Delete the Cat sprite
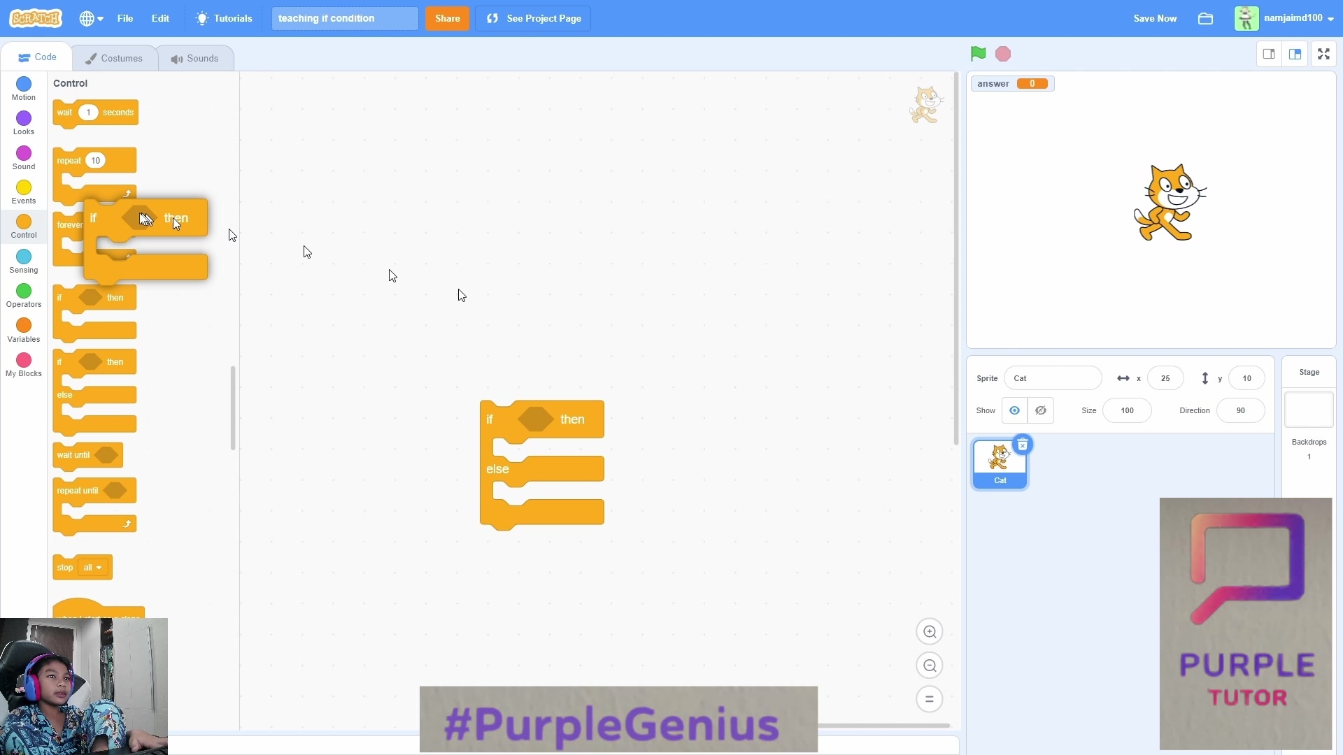The width and height of the screenshot is (1343, 755). tap(1023, 445)
